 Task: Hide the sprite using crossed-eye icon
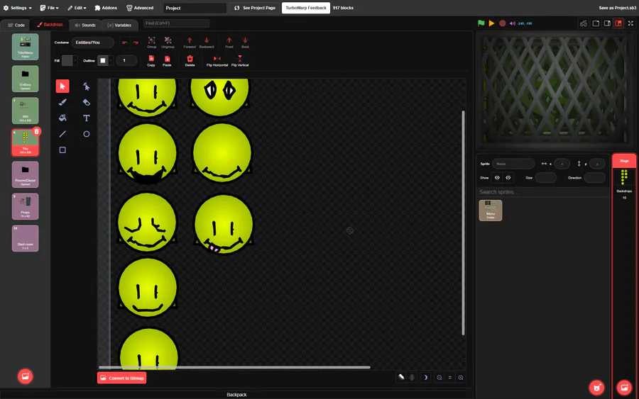[x=508, y=178]
